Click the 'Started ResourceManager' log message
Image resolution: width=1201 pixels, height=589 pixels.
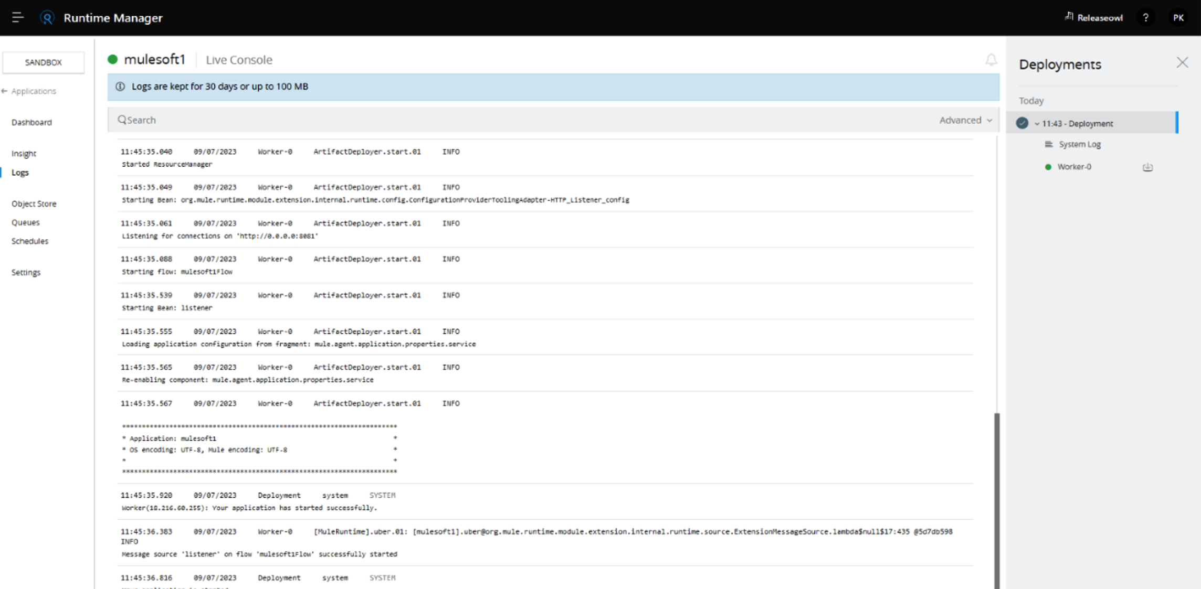coord(167,164)
